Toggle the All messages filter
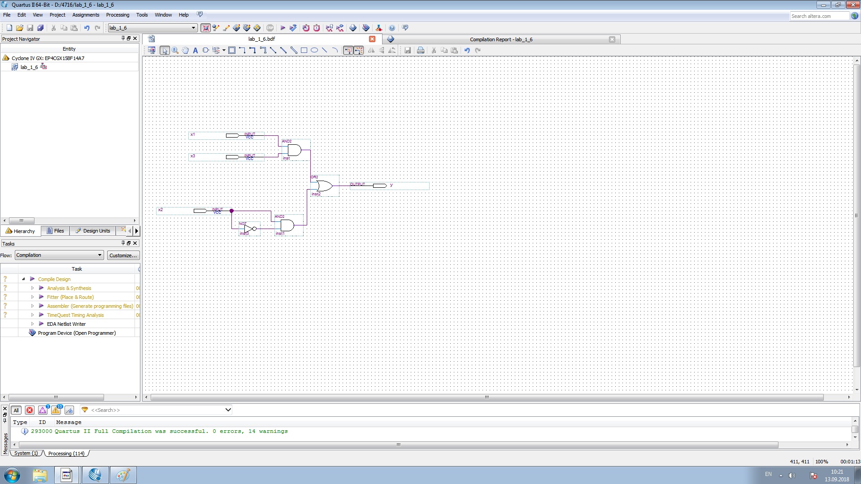Viewport: 861px width, 484px height. click(x=16, y=410)
